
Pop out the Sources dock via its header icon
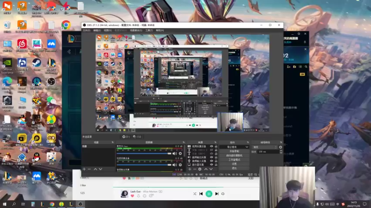click(215, 142)
